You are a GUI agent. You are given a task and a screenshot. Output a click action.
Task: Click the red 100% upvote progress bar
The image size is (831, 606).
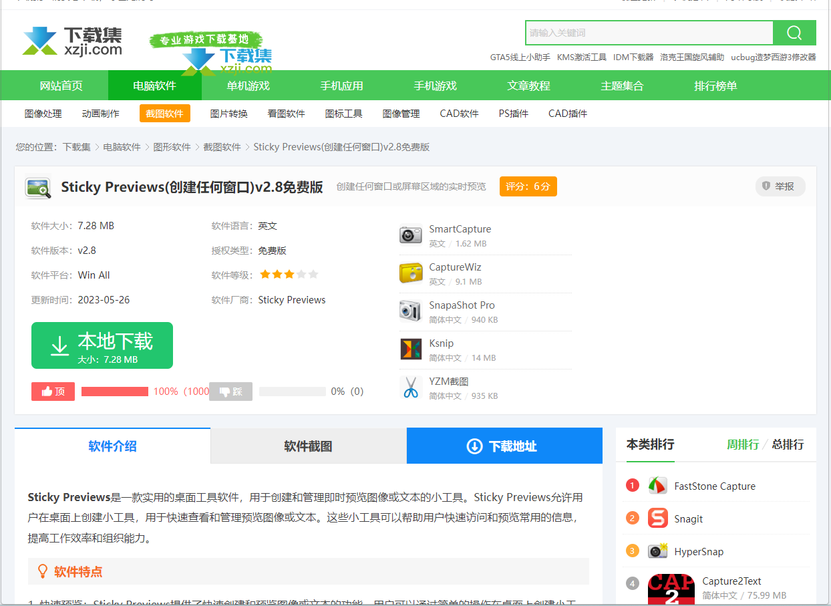pos(115,392)
